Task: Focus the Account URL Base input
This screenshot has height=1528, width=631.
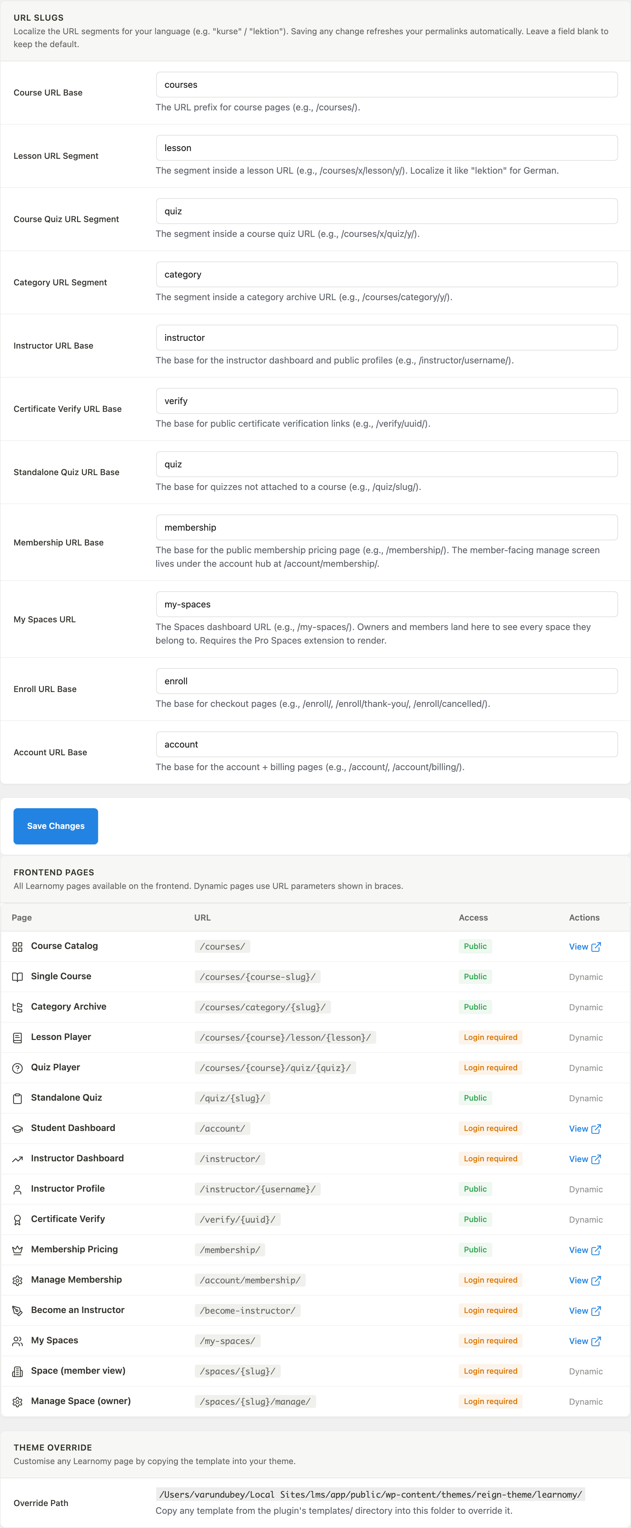Action: click(387, 744)
